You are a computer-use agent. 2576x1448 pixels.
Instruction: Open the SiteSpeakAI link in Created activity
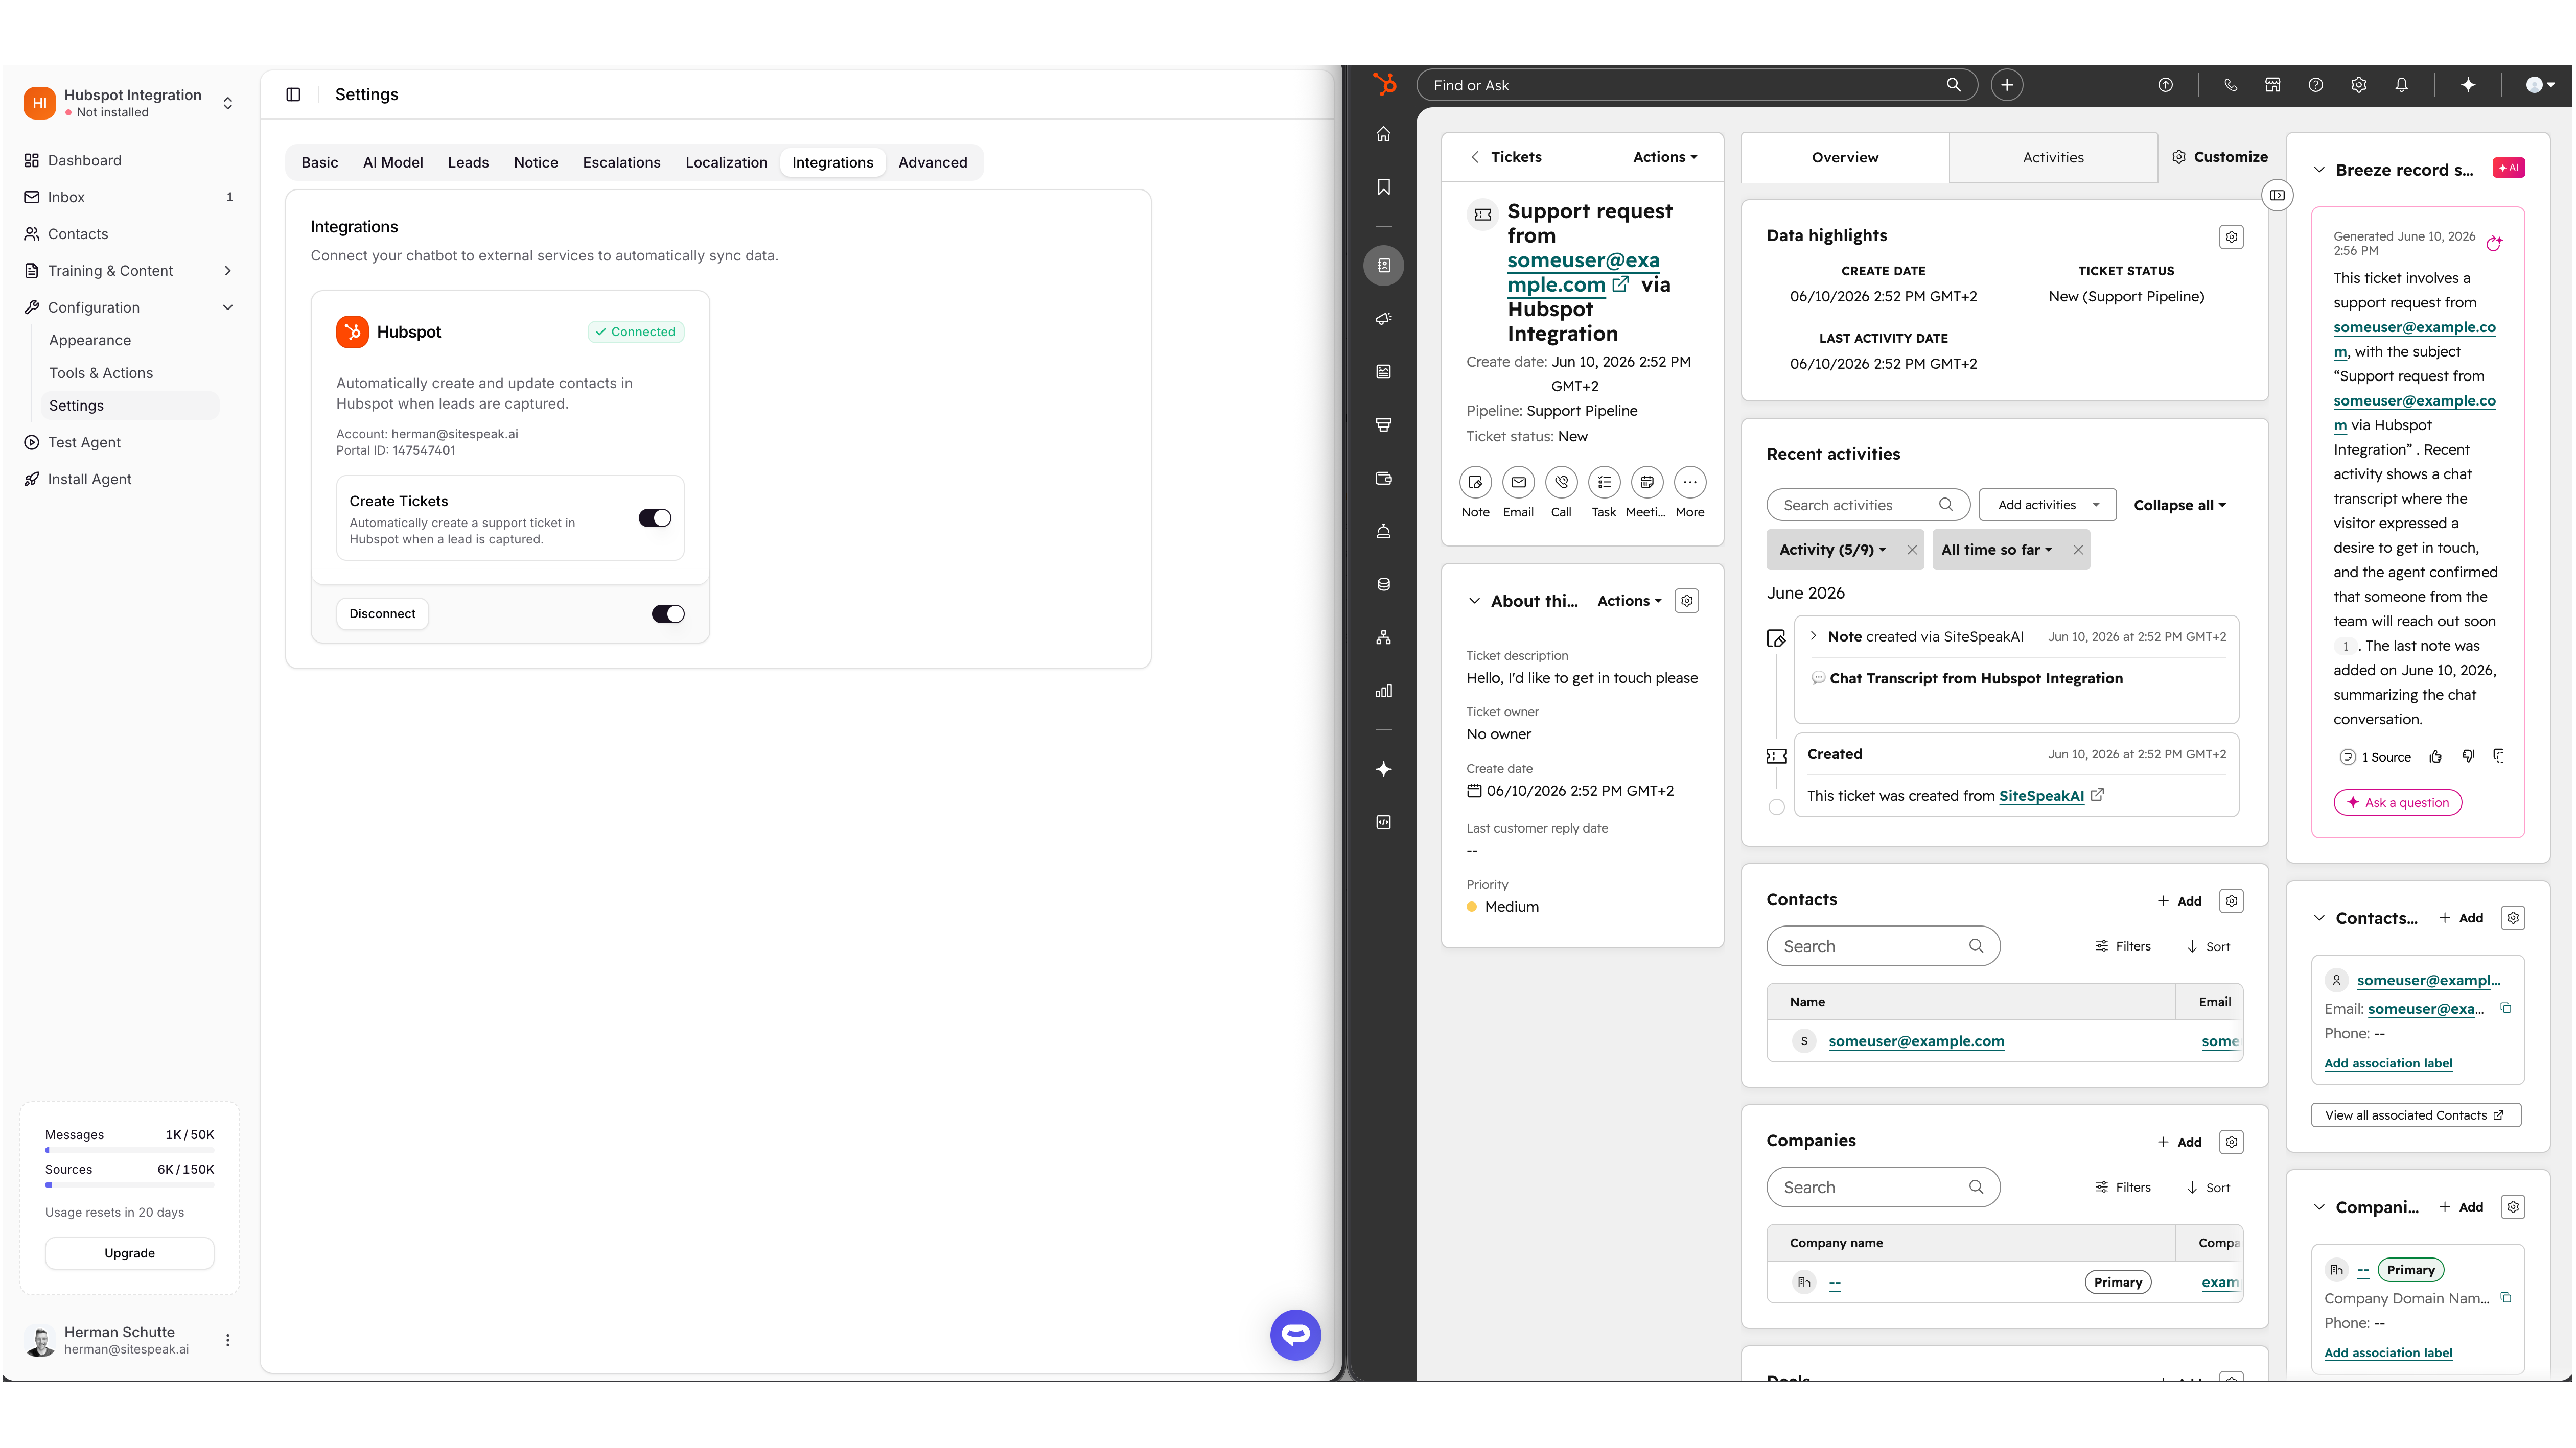pos(2041,795)
